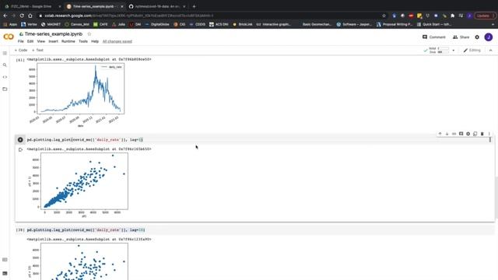Open the Julia bookmark
498x280 pixels.
coord(118,24)
